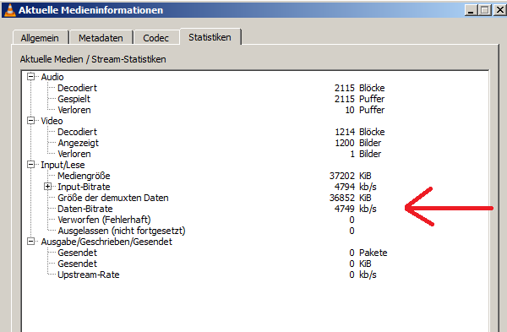Select the Audio tree item
Screen dimensions: 507x332
[x=52, y=77]
